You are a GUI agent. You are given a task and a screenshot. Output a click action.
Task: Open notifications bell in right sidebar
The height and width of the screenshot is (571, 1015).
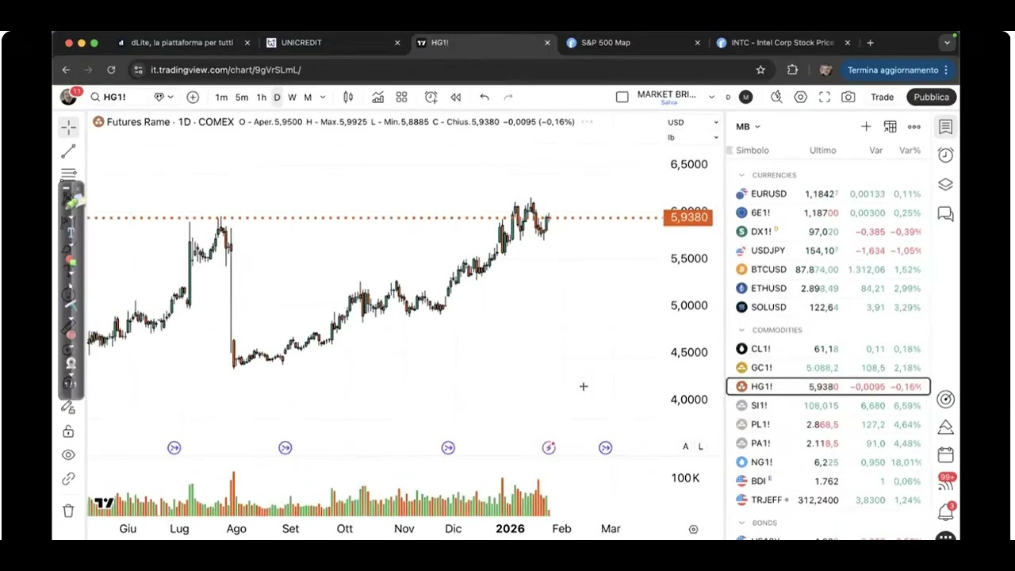(x=945, y=512)
